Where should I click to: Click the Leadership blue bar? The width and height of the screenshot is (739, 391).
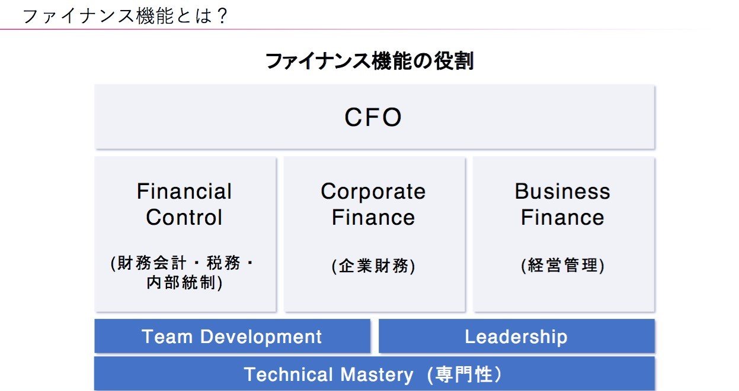pos(517,337)
